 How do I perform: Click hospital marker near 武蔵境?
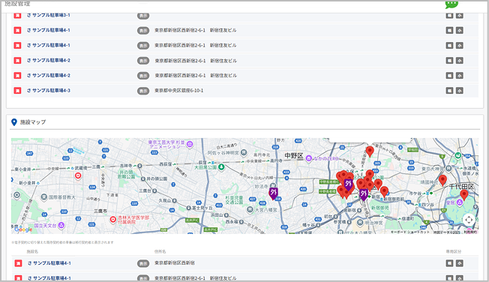point(78,175)
